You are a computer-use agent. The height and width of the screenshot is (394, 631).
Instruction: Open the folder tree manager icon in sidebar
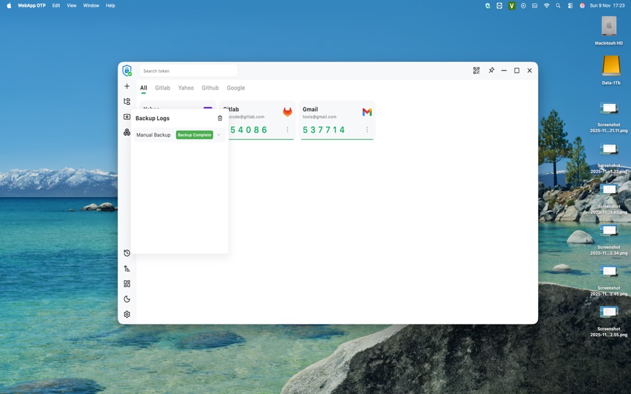(127, 101)
